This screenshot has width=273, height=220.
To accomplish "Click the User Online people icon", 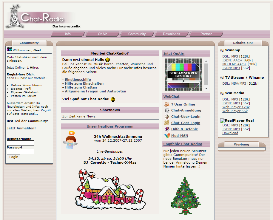I will pos(167,104).
